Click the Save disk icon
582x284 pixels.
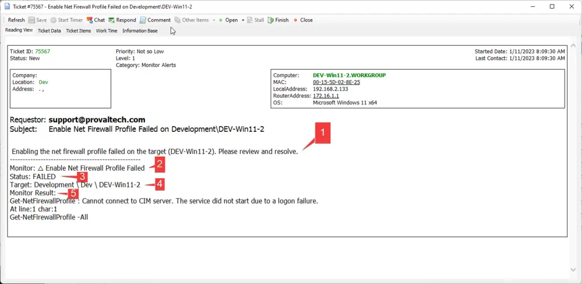coord(31,20)
